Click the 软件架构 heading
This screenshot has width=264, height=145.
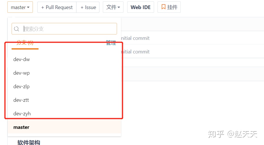[x=29, y=142]
